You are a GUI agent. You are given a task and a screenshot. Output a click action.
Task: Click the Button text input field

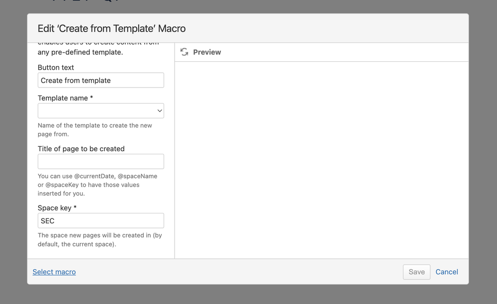coord(101,80)
